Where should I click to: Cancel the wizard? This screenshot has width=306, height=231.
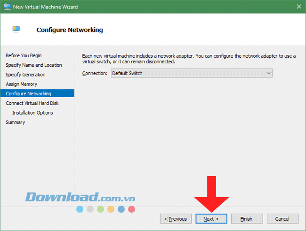(282, 219)
